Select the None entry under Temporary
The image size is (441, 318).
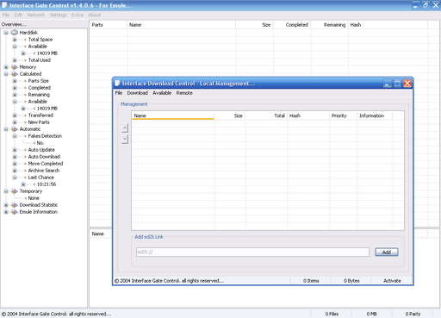pos(34,198)
